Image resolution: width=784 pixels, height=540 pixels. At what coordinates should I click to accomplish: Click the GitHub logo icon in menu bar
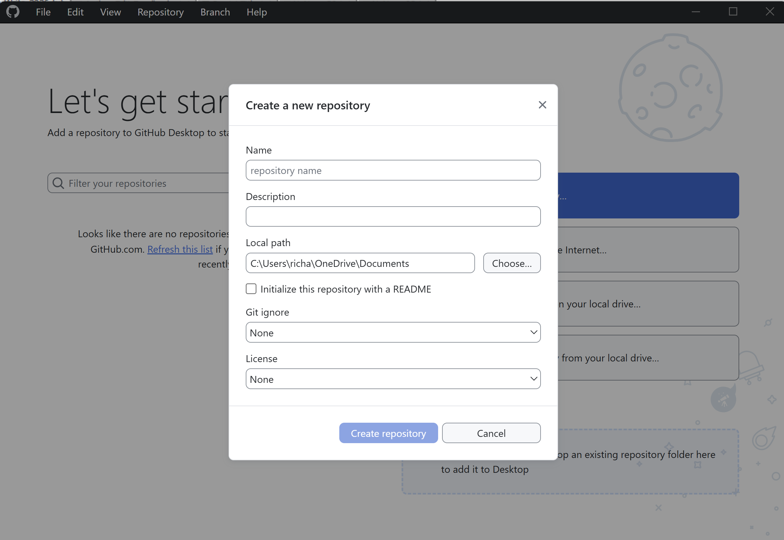[x=13, y=12]
